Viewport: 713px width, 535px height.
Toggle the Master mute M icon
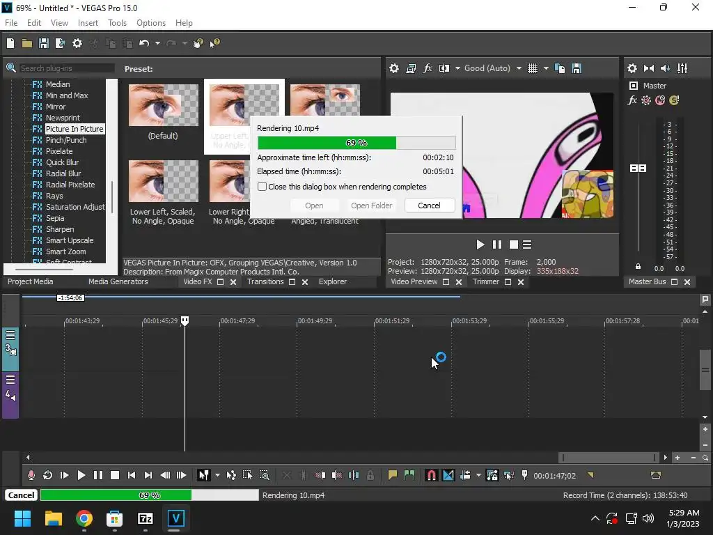pyautogui.click(x=660, y=100)
